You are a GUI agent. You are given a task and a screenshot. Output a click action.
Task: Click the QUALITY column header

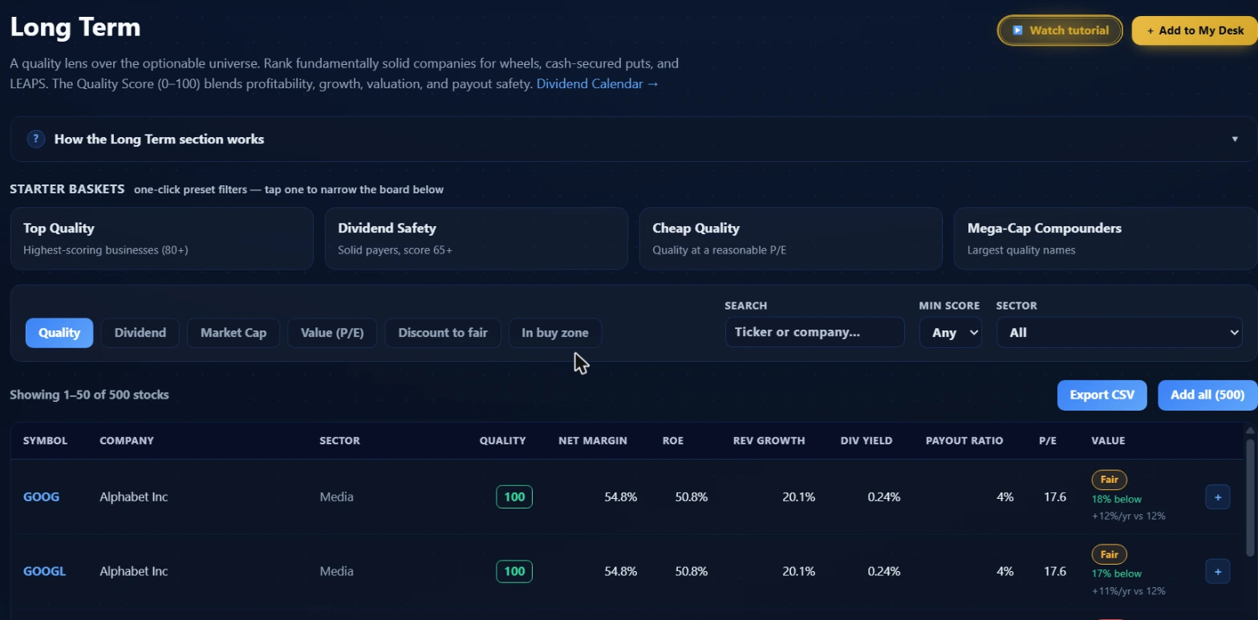point(503,440)
